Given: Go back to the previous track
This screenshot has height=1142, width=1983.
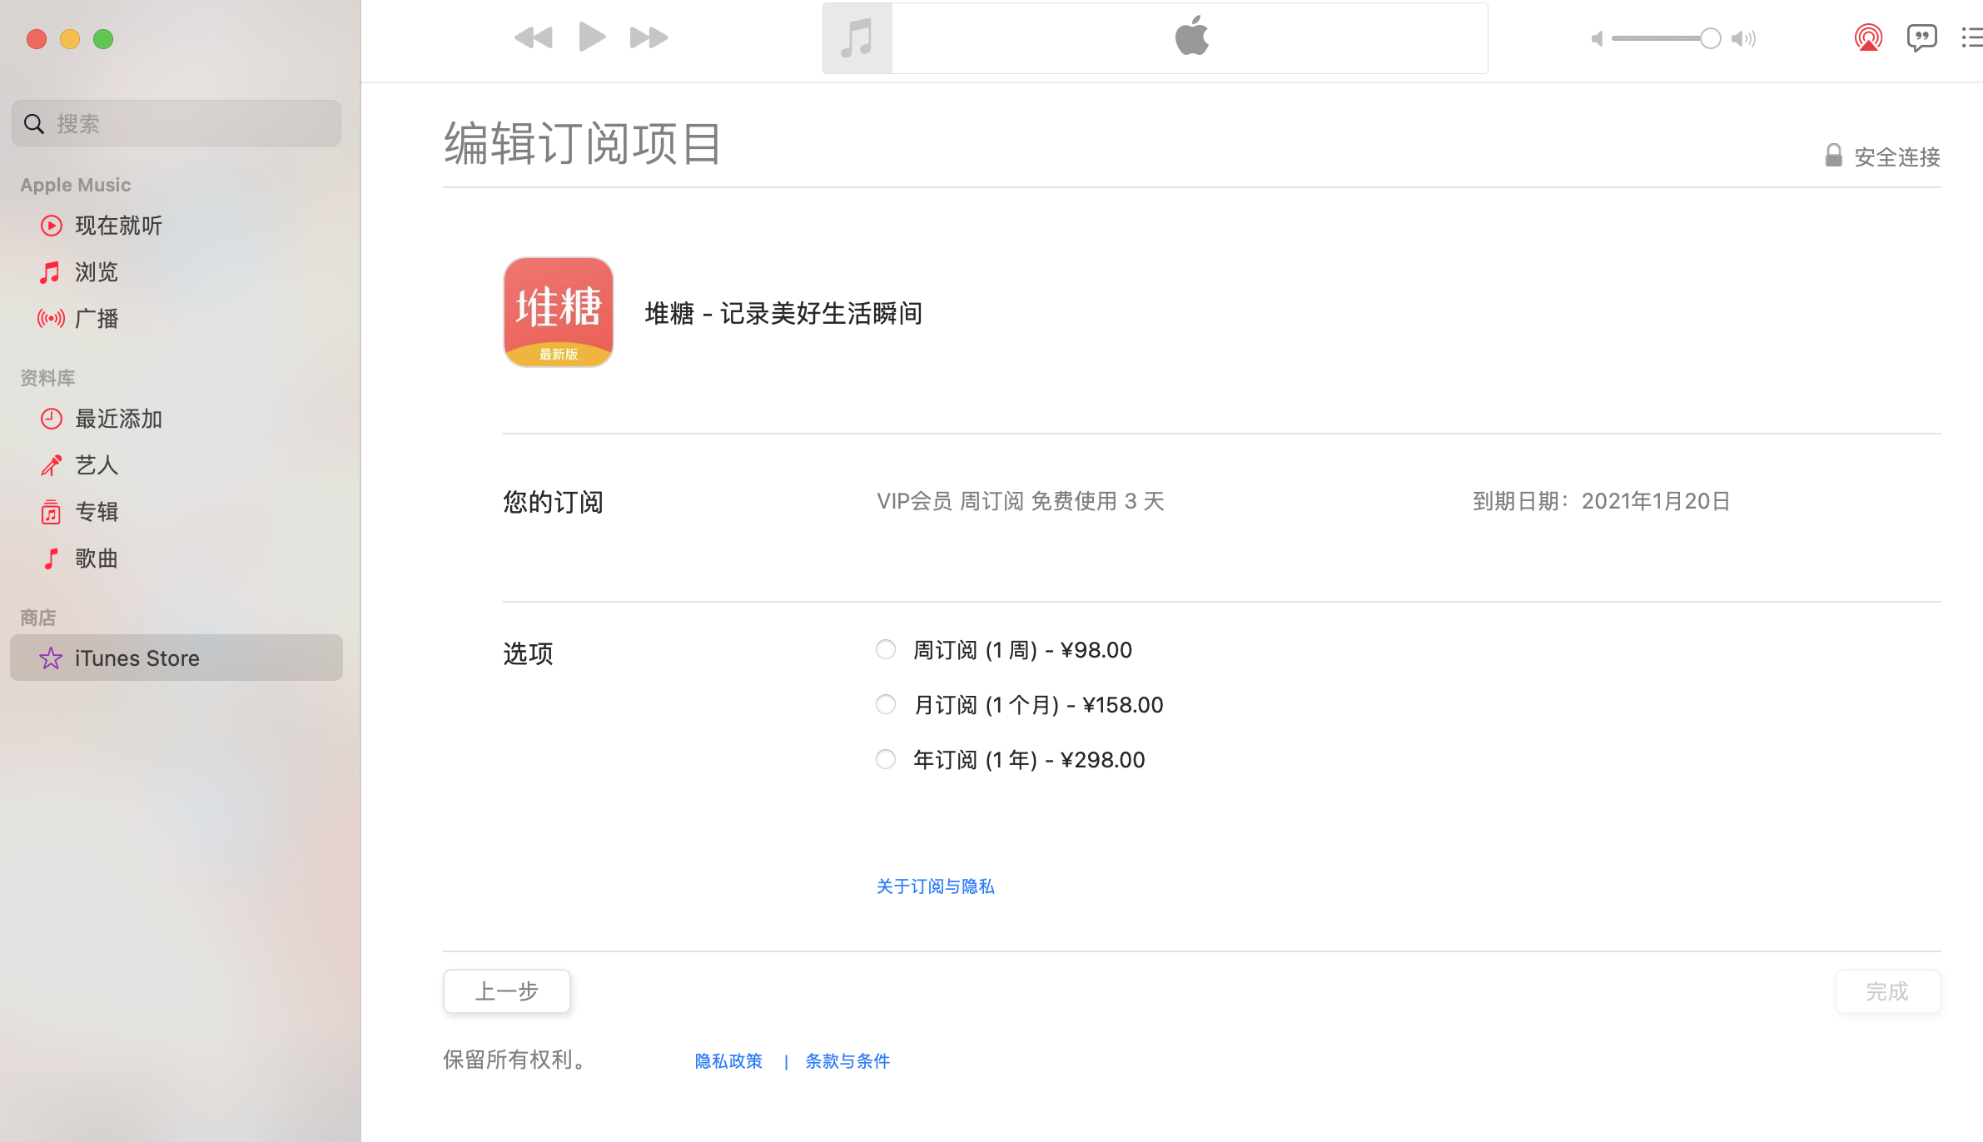Looking at the screenshot, I should coord(533,37).
